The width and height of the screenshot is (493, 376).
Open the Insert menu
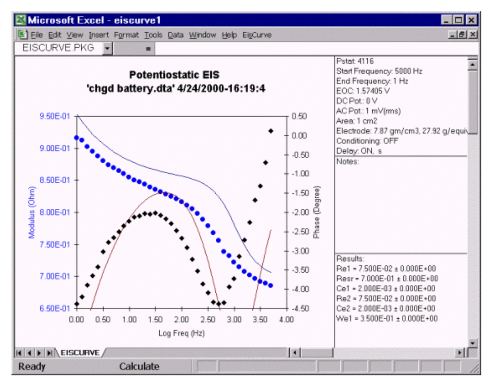99,35
